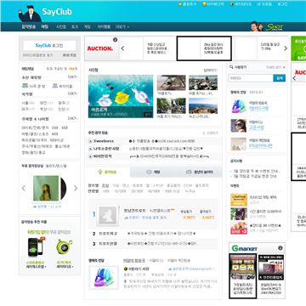Viewport: 306px width, 306px height.
Task: Open the sunglasses woman thumbnail in the hall of fame
Action: pos(239,126)
